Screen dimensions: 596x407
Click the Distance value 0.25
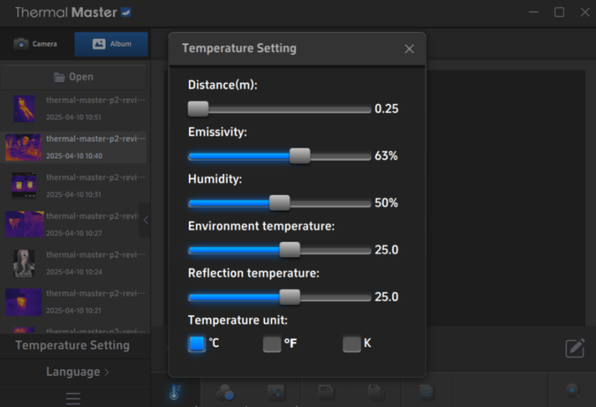(387, 109)
